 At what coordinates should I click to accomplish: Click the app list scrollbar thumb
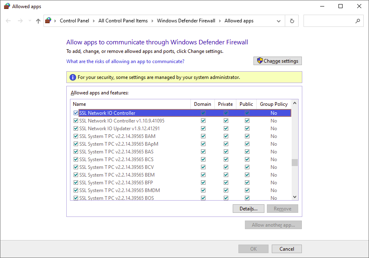click(295, 163)
